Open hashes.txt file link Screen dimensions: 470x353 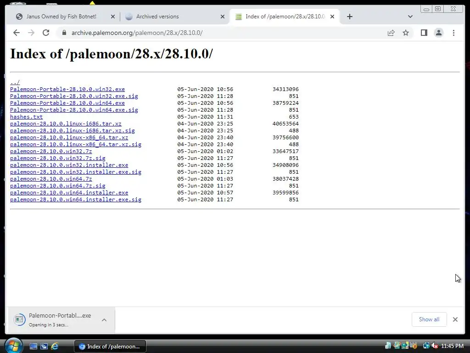(x=26, y=117)
